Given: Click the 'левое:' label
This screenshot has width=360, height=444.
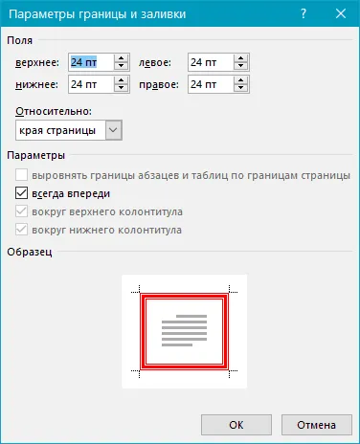Looking at the screenshot, I should (x=155, y=62).
